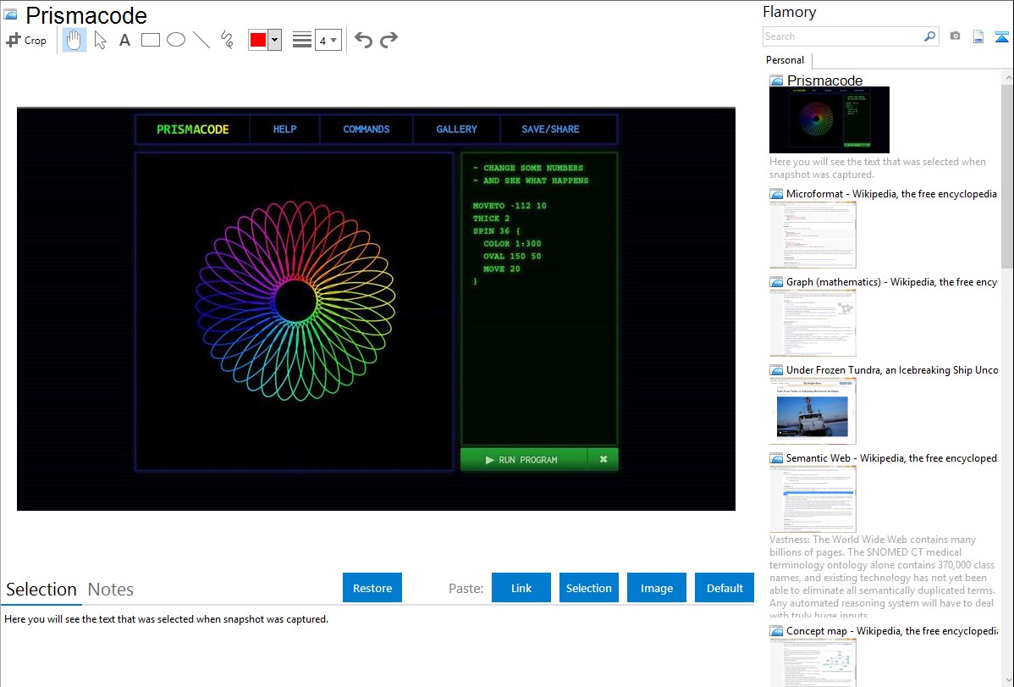1014x687 pixels.
Task: Click the X button beside RUN PROGRAM
Action: click(603, 460)
